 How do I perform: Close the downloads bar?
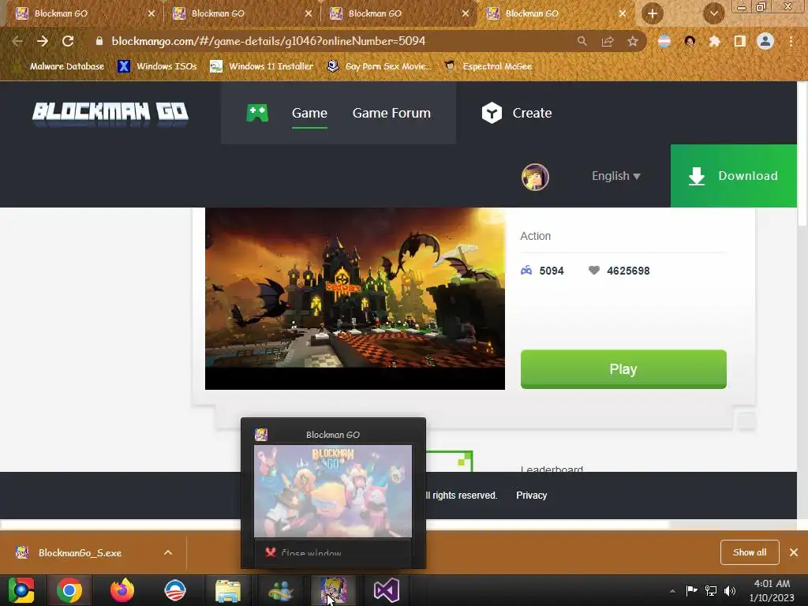794,552
